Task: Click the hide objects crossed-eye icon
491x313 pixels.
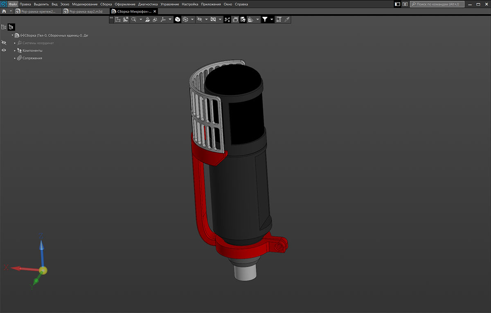Action: click(200, 19)
